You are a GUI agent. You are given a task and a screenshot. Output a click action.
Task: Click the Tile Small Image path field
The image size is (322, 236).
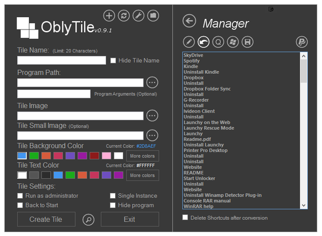point(80,135)
